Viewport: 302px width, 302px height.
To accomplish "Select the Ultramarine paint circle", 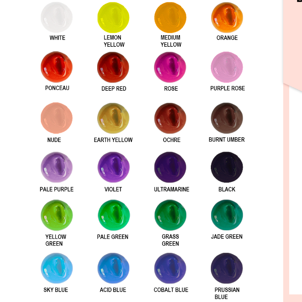I will [x=170, y=167].
